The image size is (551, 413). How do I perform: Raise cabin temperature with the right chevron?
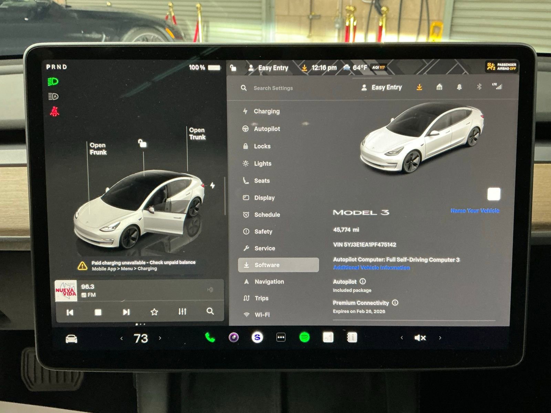(x=160, y=338)
